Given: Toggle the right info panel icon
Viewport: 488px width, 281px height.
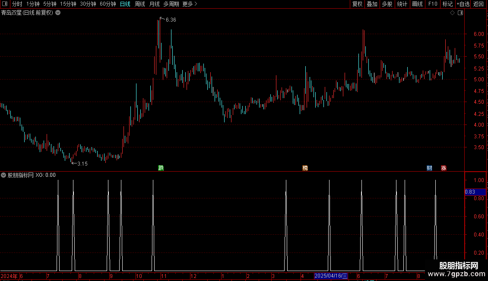Looking at the screenshot, I should (x=460, y=13).
